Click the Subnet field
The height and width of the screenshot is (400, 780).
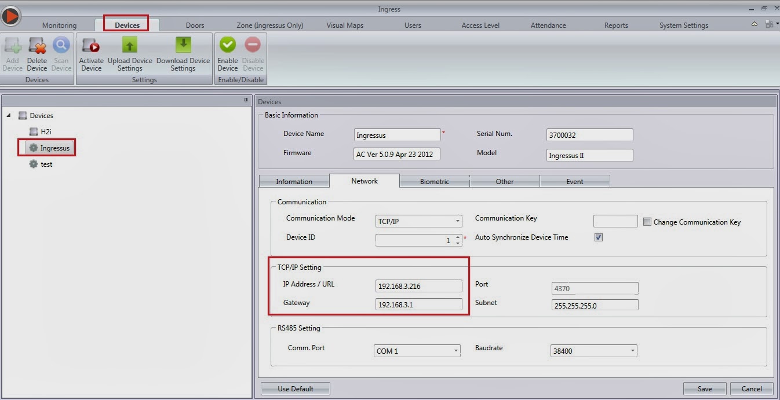(595, 305)
